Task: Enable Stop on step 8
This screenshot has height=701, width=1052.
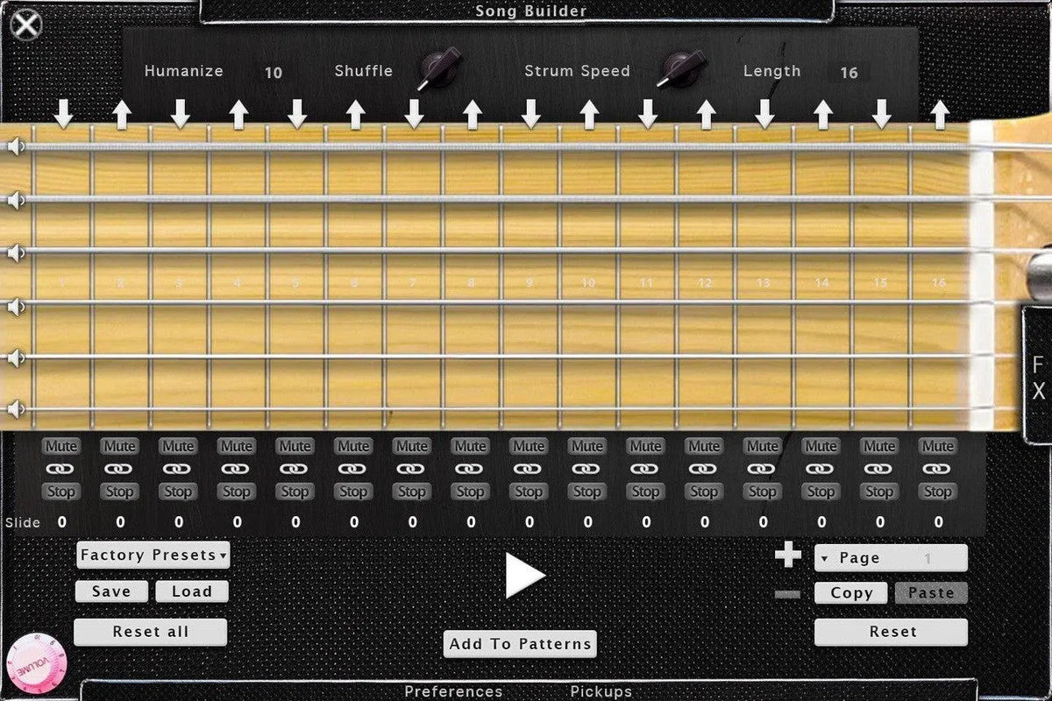Action: tap(470, 492)
